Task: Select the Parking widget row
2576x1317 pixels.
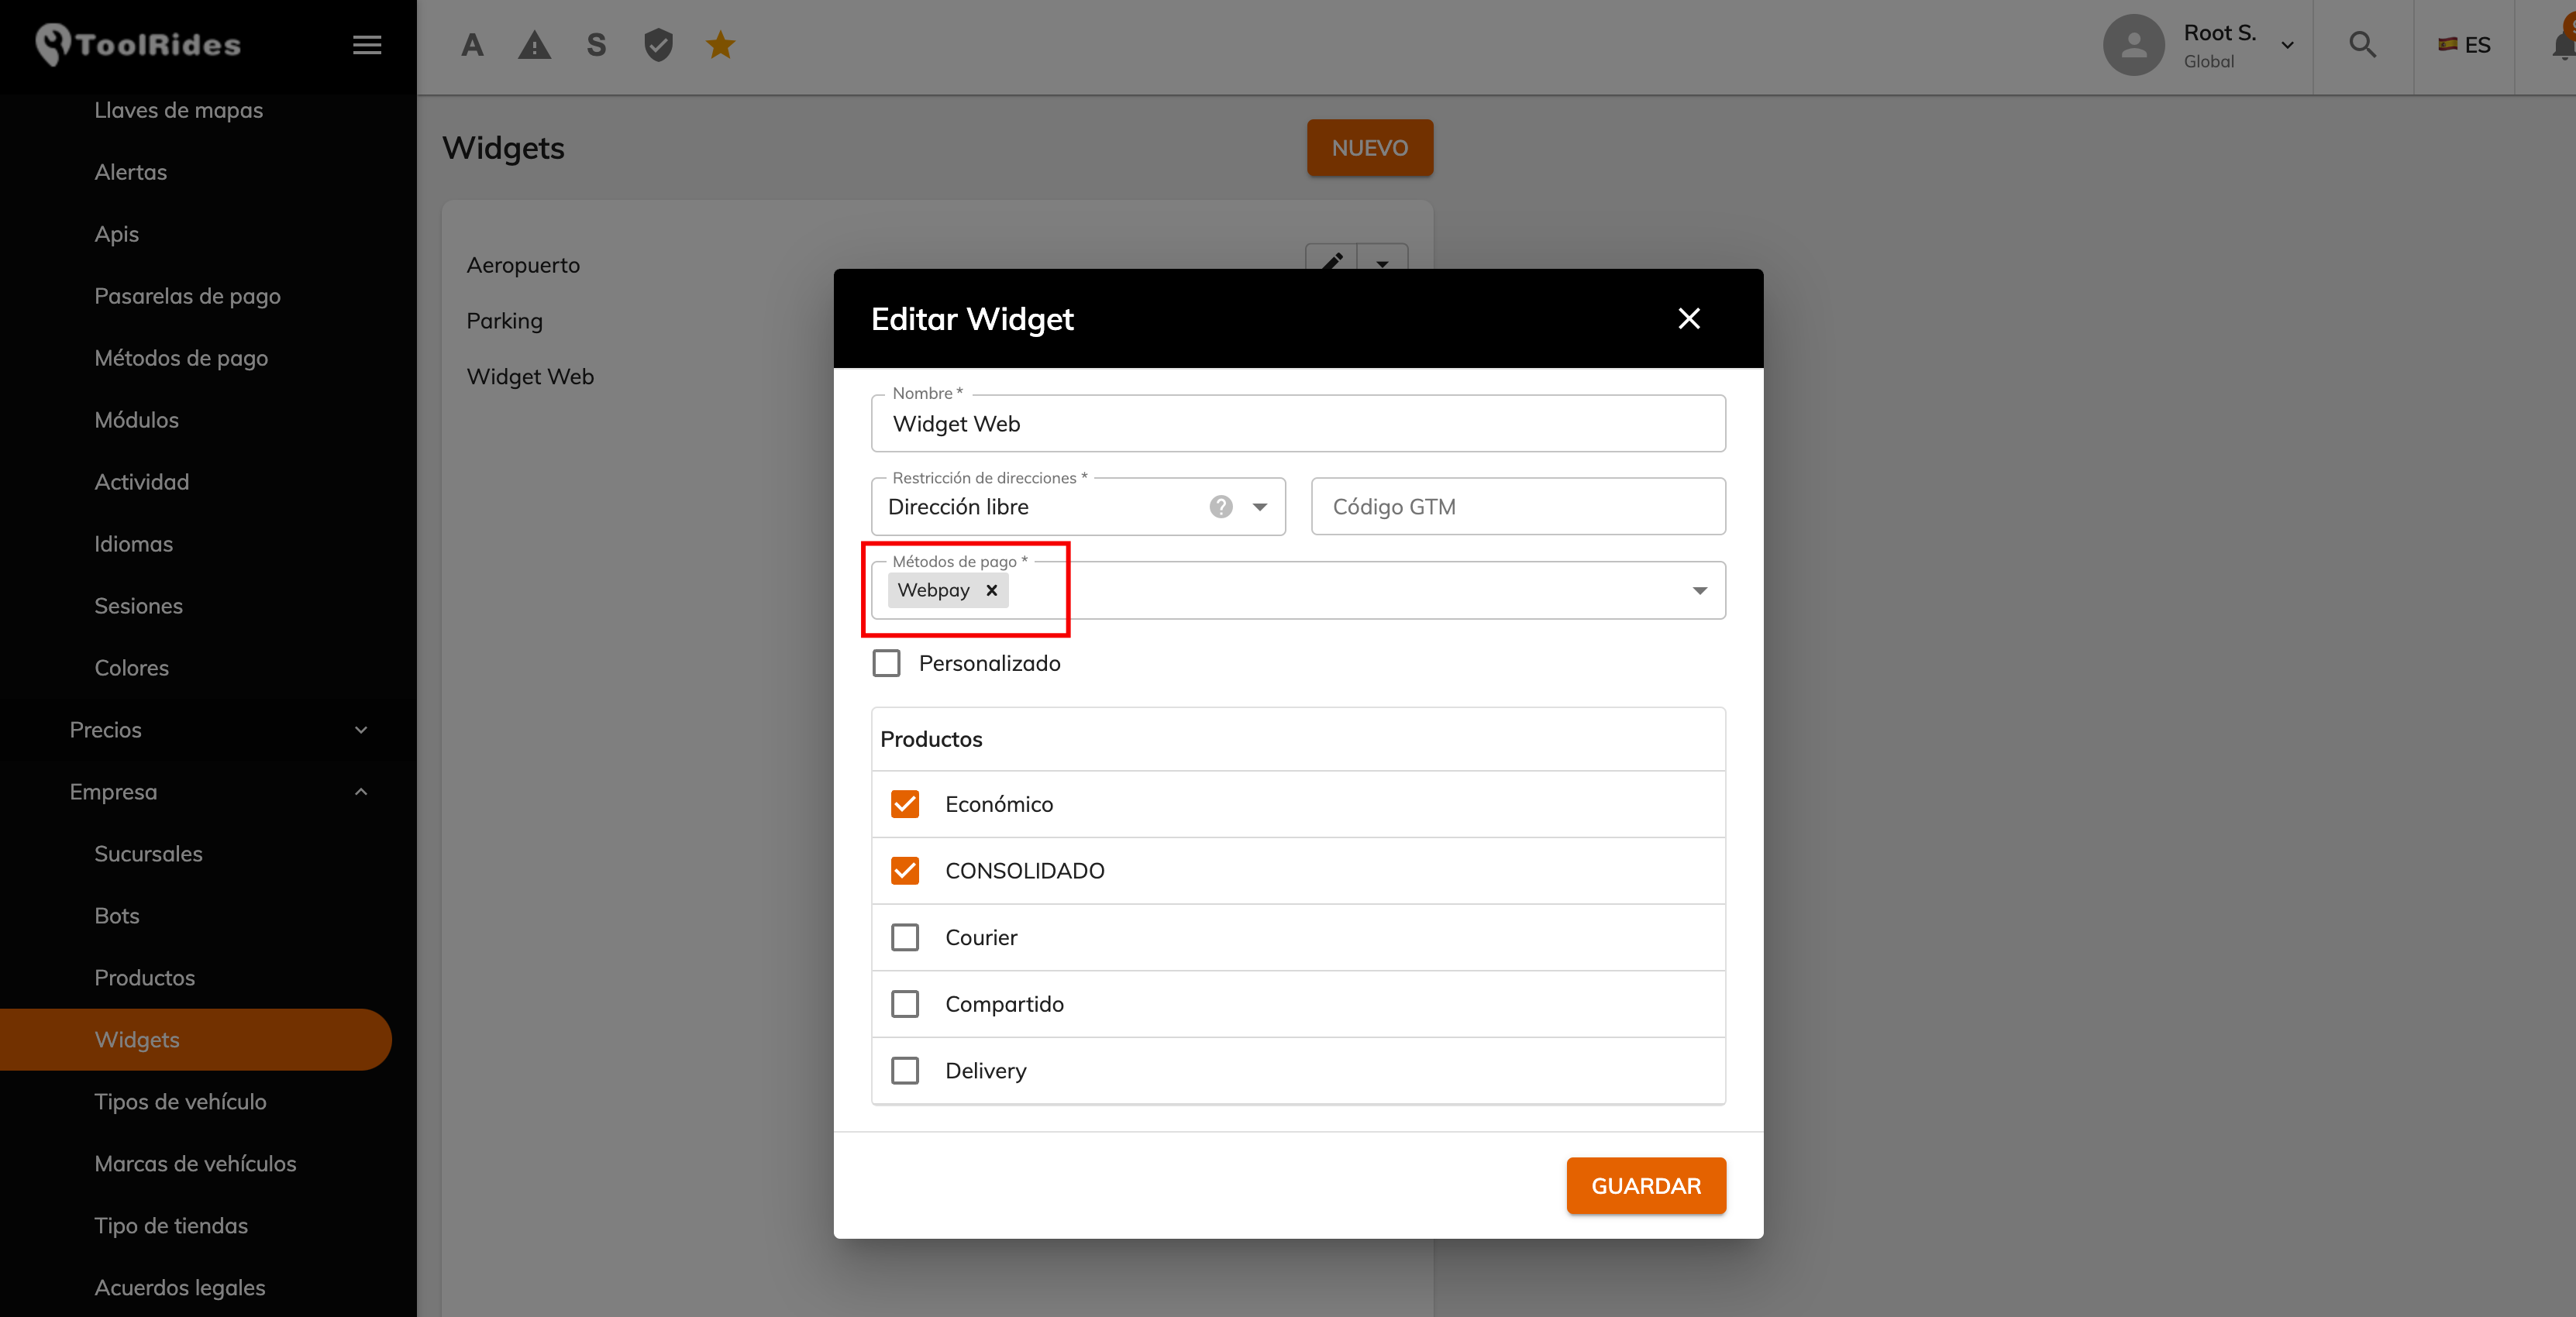Action: point(505,321)
